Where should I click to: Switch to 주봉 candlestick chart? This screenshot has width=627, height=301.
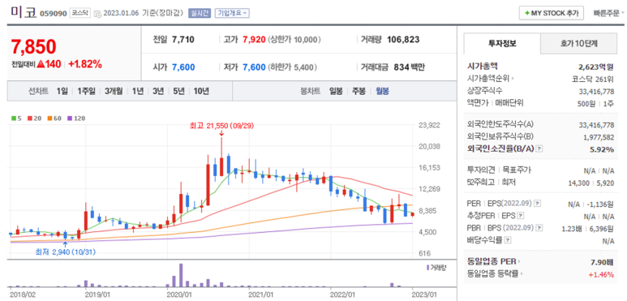[359, 91]
